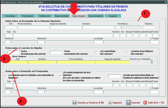Viewport: 168px width, 108px height.
Task: Select the Representante tab
Action: [x=62, y=16]
